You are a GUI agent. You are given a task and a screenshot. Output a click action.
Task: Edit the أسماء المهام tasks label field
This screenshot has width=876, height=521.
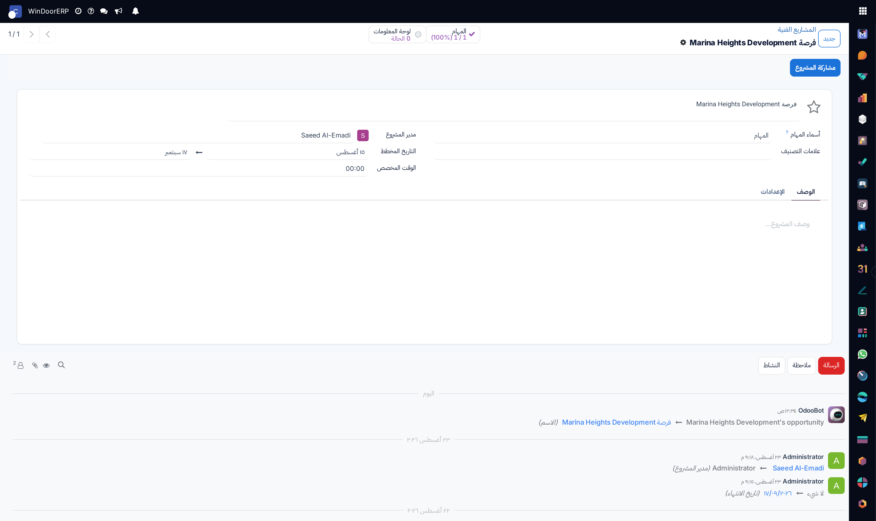[603, 135]
